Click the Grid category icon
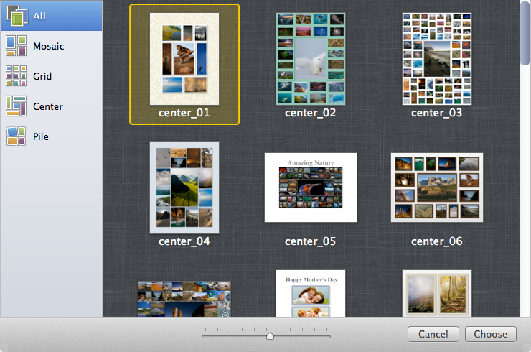The image size is (531, 352). point(16,76)
